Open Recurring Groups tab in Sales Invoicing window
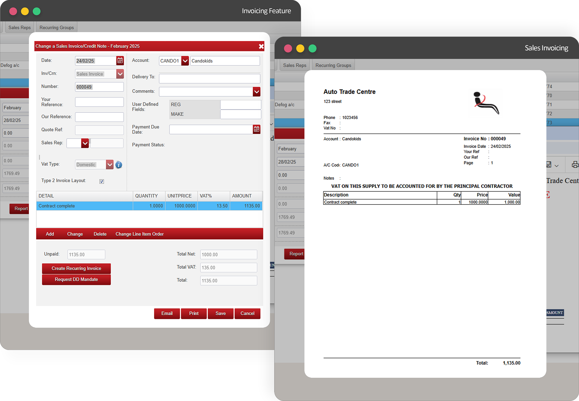The height and width of the screenshot is (401, 579). tap(333, 65)
